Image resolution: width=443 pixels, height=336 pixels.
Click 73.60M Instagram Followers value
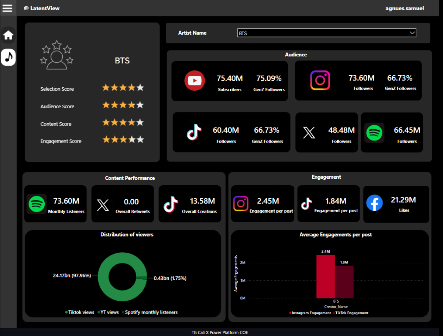(361, 78)
